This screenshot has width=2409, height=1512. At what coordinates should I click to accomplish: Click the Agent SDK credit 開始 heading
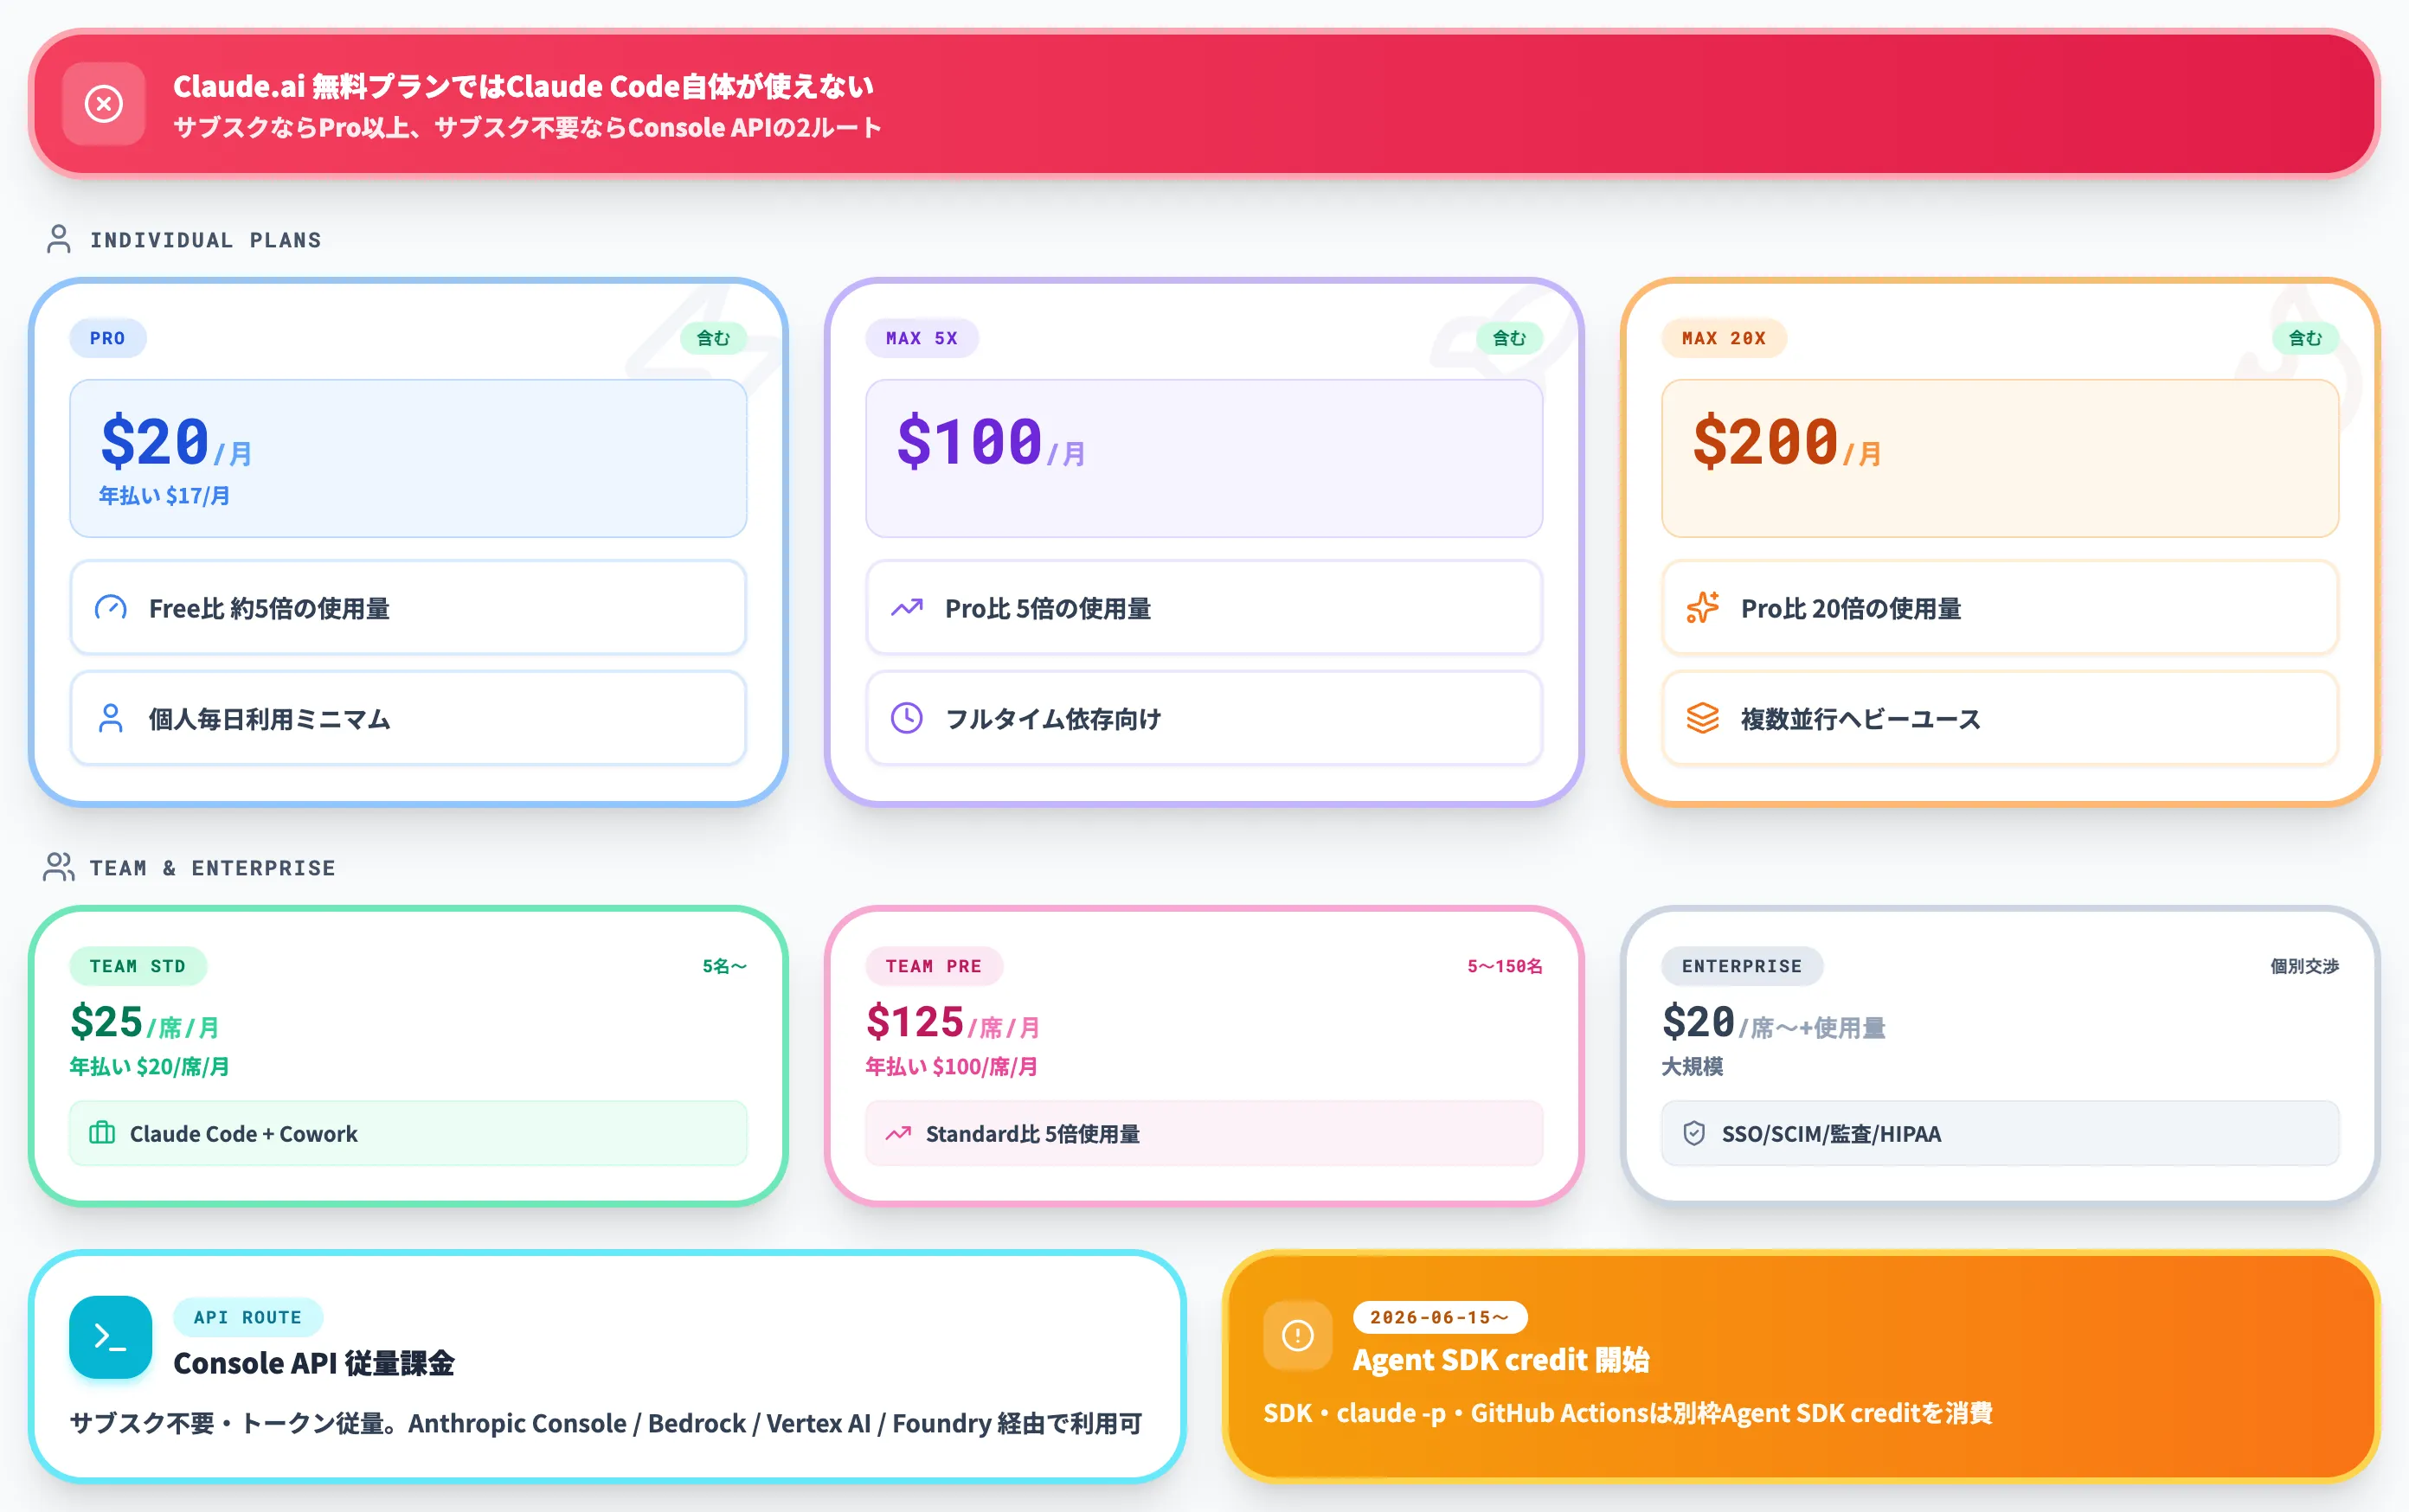(1501, 1360)
